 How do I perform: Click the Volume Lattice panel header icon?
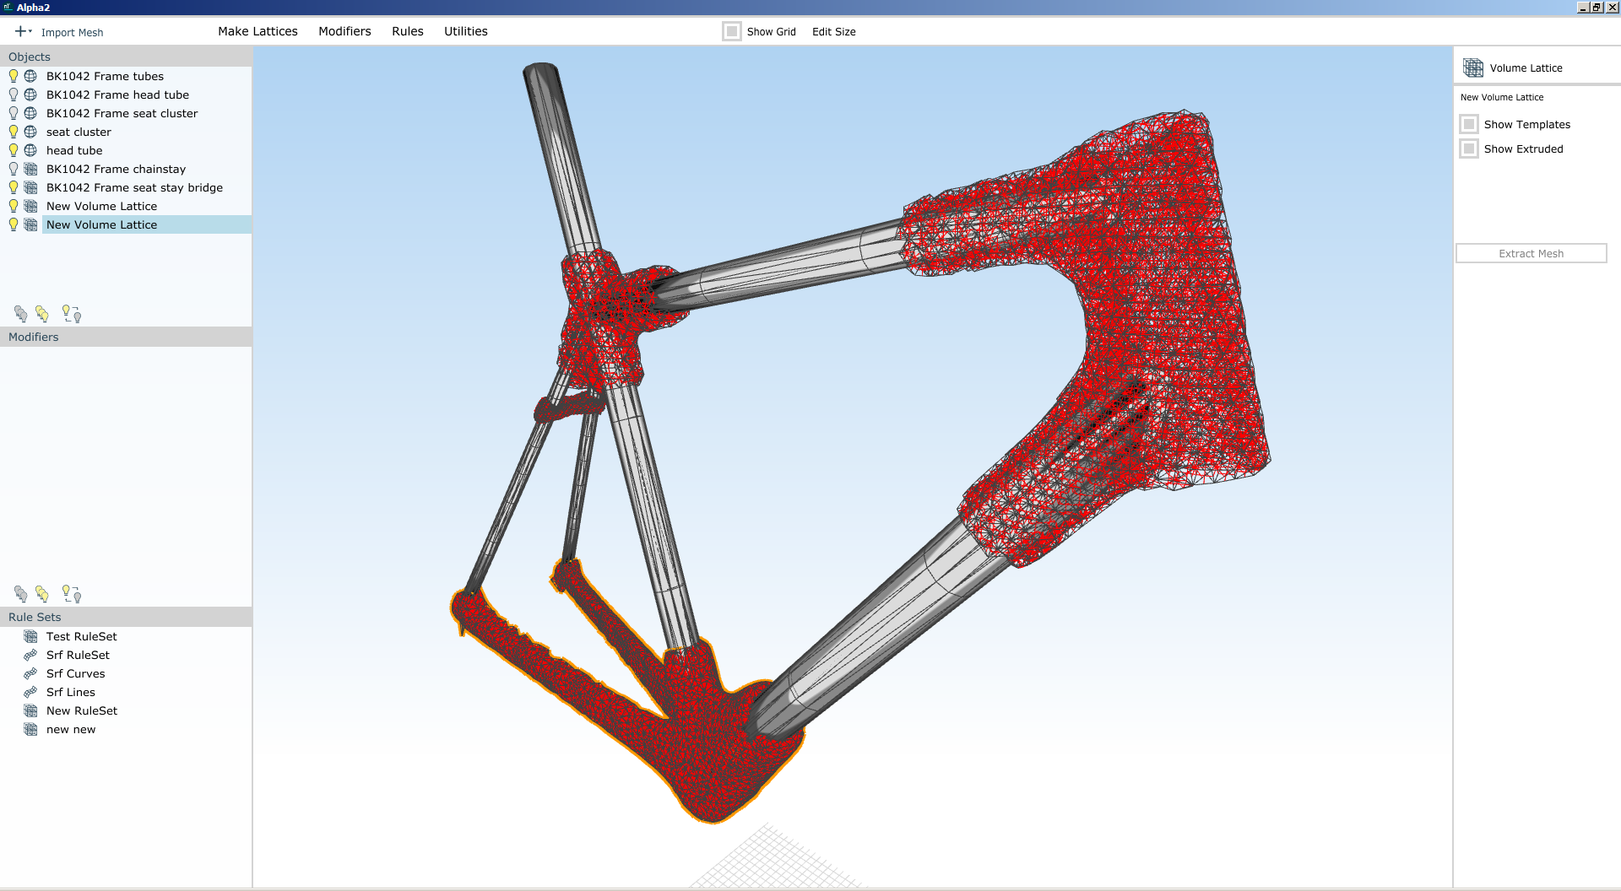(1473, 67)
